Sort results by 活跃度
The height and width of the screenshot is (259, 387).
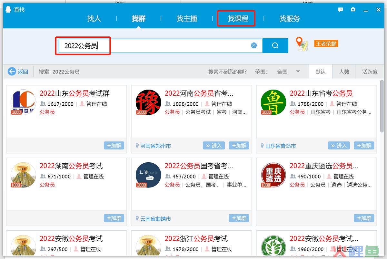(370, 72)
